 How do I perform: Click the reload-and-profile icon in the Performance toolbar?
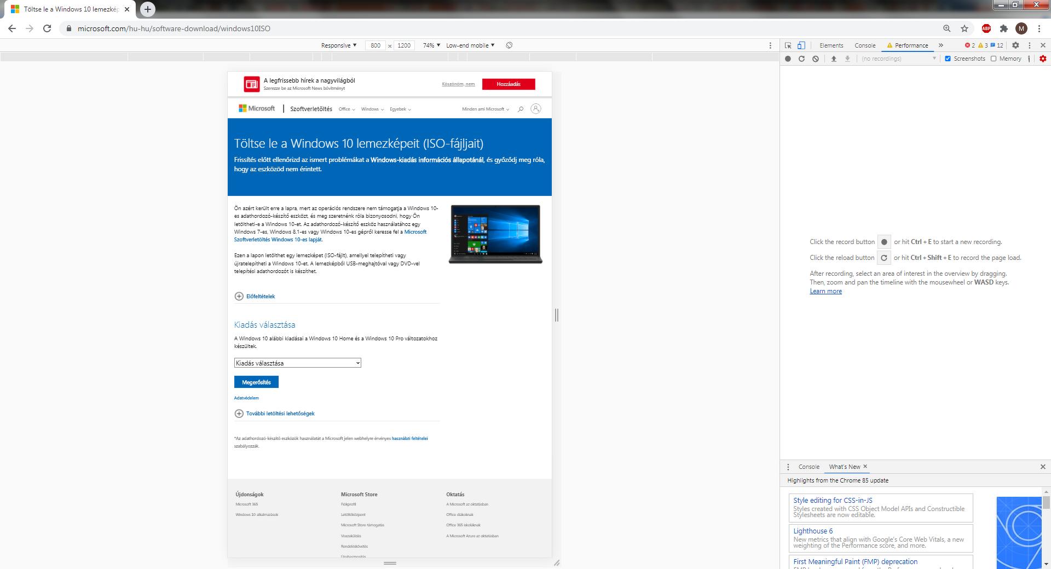(801, 59)
